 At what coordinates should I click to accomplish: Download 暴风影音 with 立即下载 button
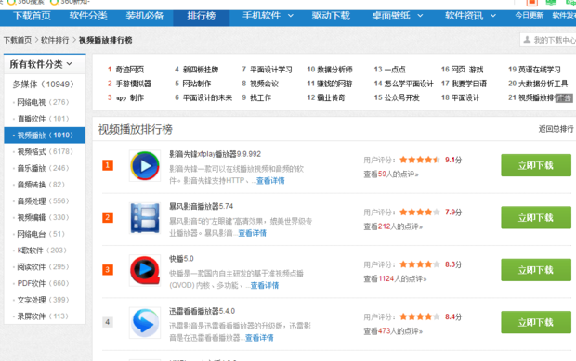(536, 217)
